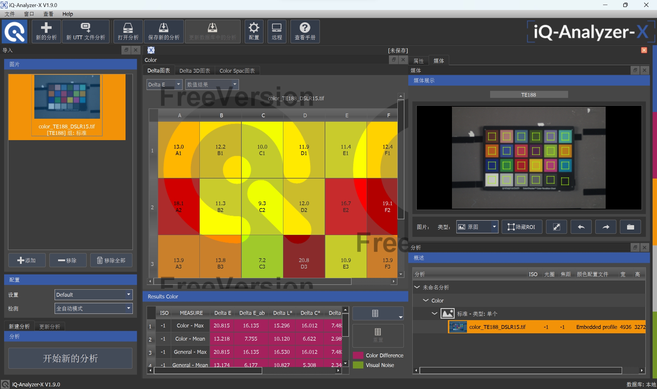Image resolution: width=657 pixels, height=389 pixels.
Task: Click the 隐藏ROI button
Action: (x=522, y=227)
